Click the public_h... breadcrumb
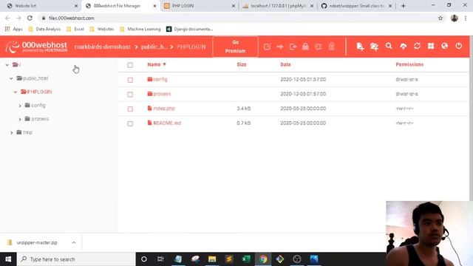Image resolution: width=473 pixels, height=266 pixels. pos(154,47)
